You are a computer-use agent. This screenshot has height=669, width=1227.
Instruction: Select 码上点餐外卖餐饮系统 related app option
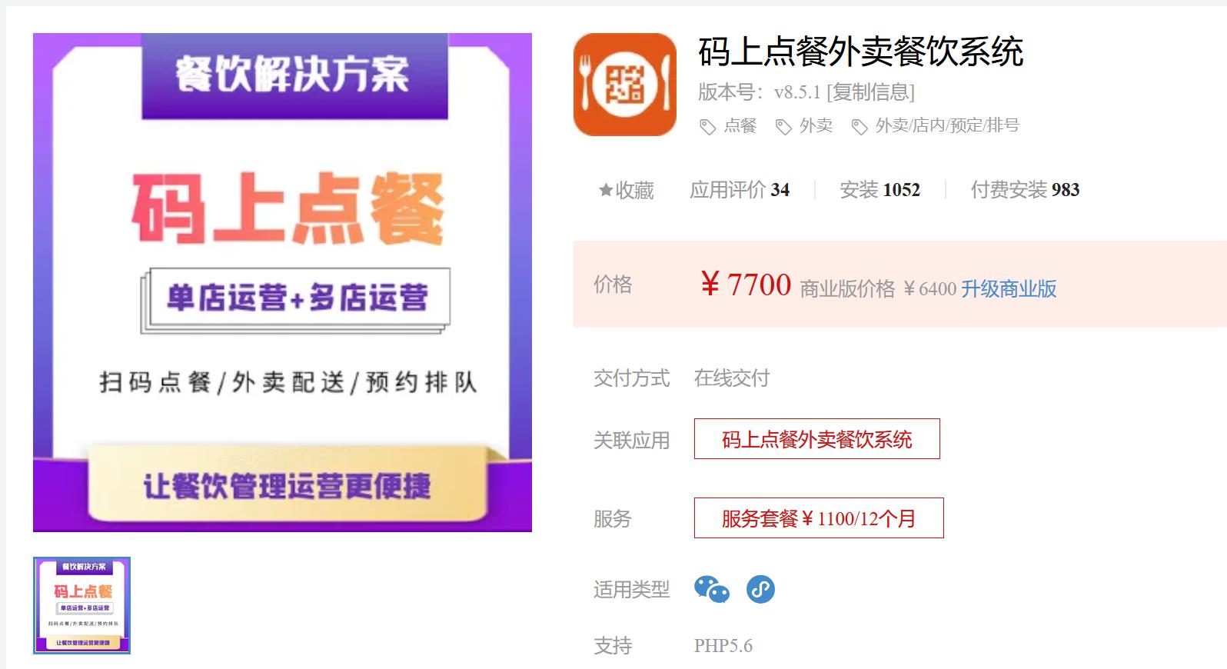pyautogui.click(x=816, y=439)
